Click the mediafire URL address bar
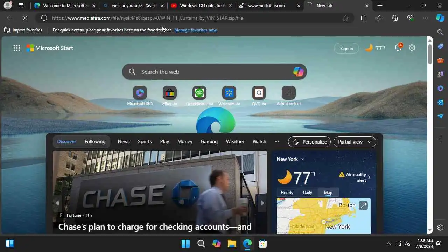Viewport: 448px width, 252px height. click(x=194, y=18)
